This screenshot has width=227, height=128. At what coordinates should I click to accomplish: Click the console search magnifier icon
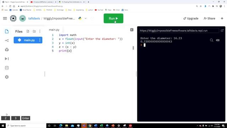coord(211,40)
